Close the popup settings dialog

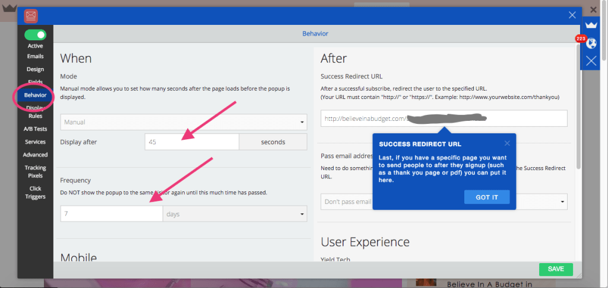click(x=572, y=15)
